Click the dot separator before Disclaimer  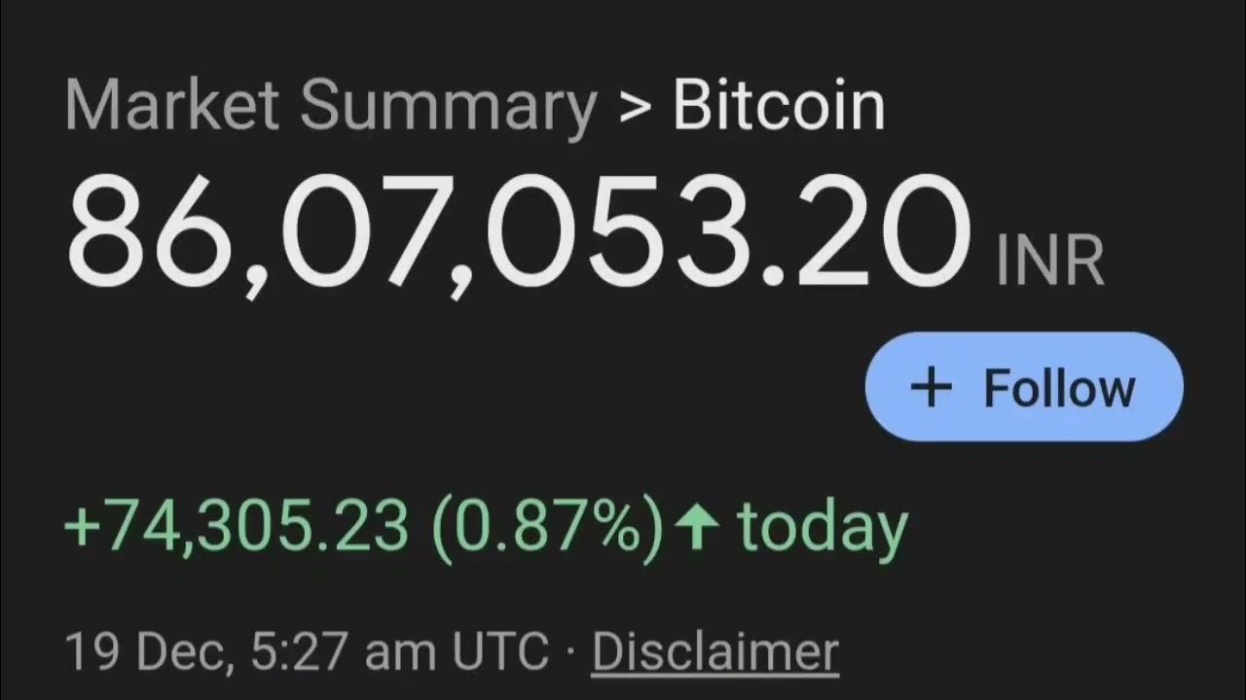click(x=570, y=652)
